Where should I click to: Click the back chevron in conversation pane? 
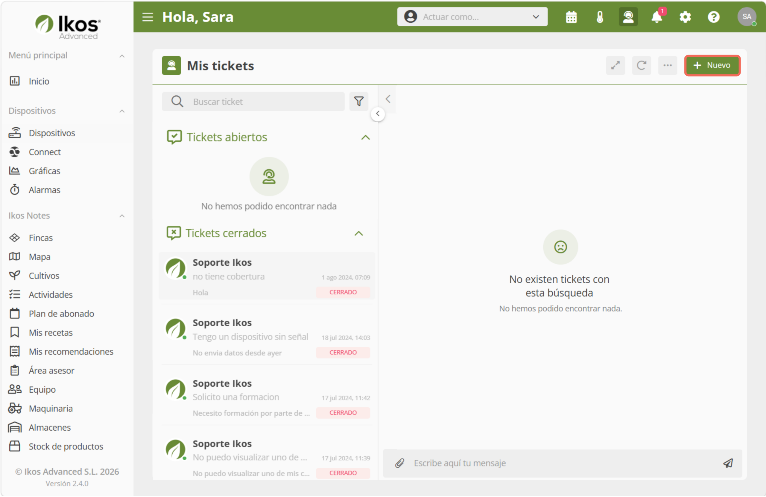[x=388, y=99]
